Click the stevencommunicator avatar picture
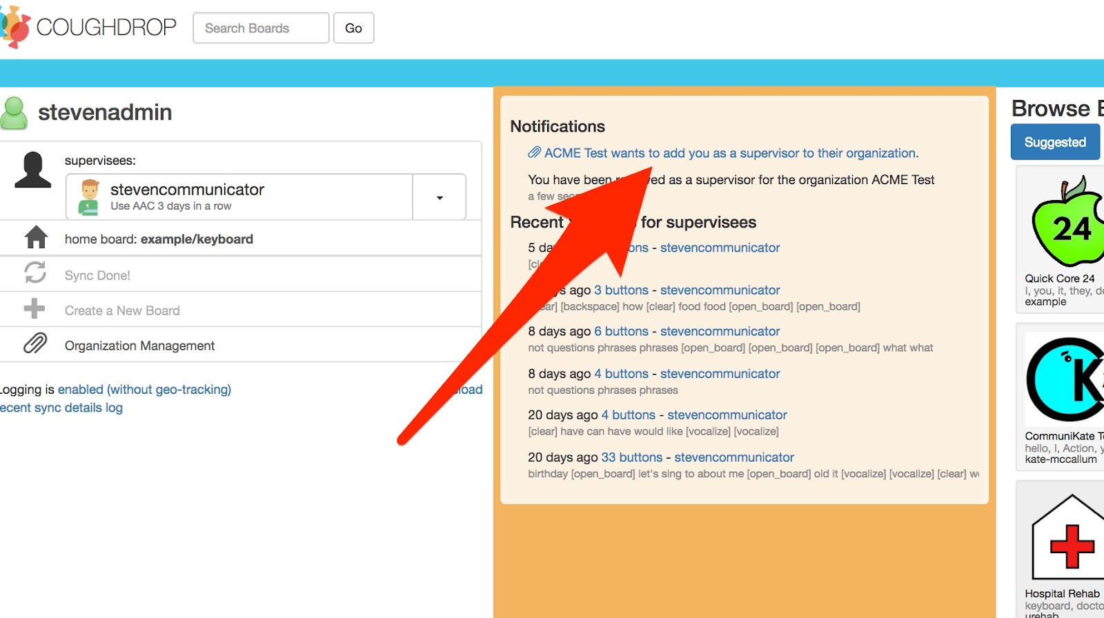This screenshot has width=1104, height=618. (89, 197)
